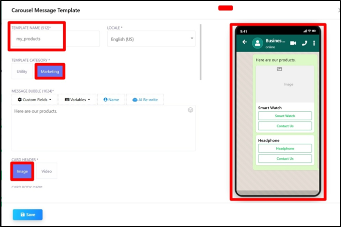Select Utility template category

[x=22, y=72]
